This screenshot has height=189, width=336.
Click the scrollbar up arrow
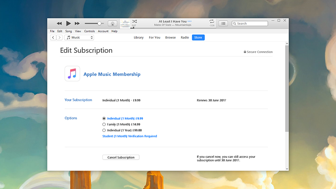pos(287,44)
